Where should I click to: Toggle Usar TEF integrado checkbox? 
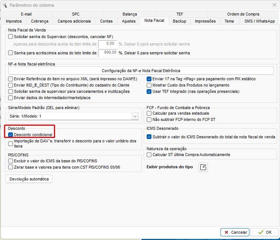click(x=149, y=91)
